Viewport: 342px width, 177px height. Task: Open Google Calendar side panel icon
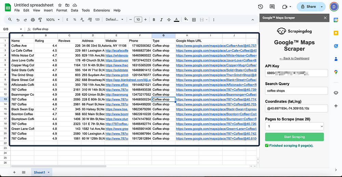click(336, 20)
